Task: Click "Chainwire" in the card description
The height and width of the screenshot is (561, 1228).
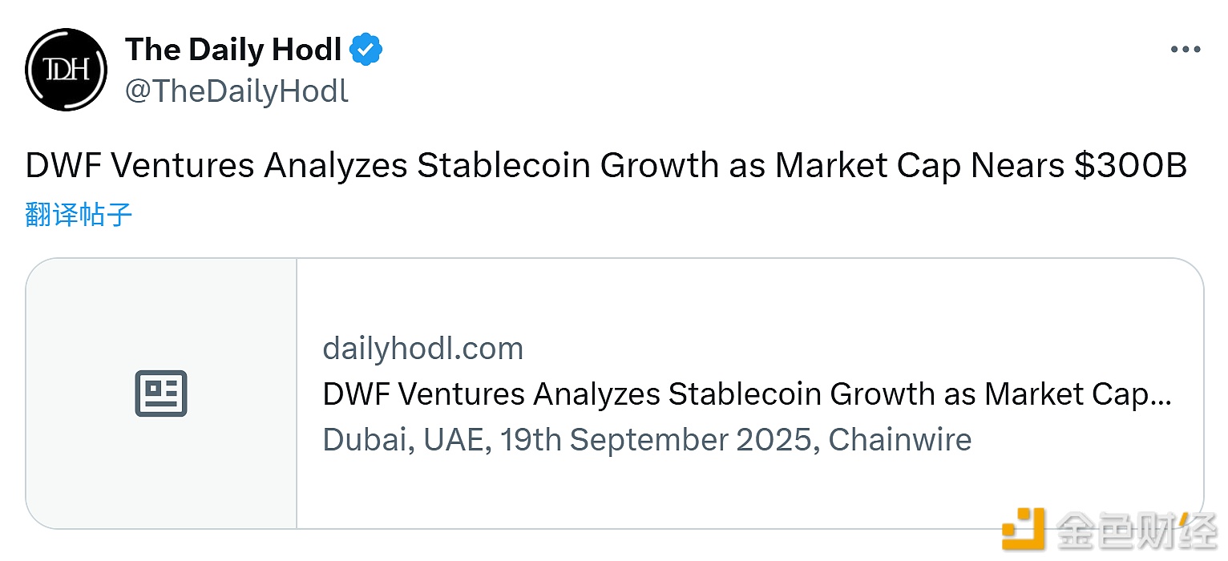Action: pos(899,440)
